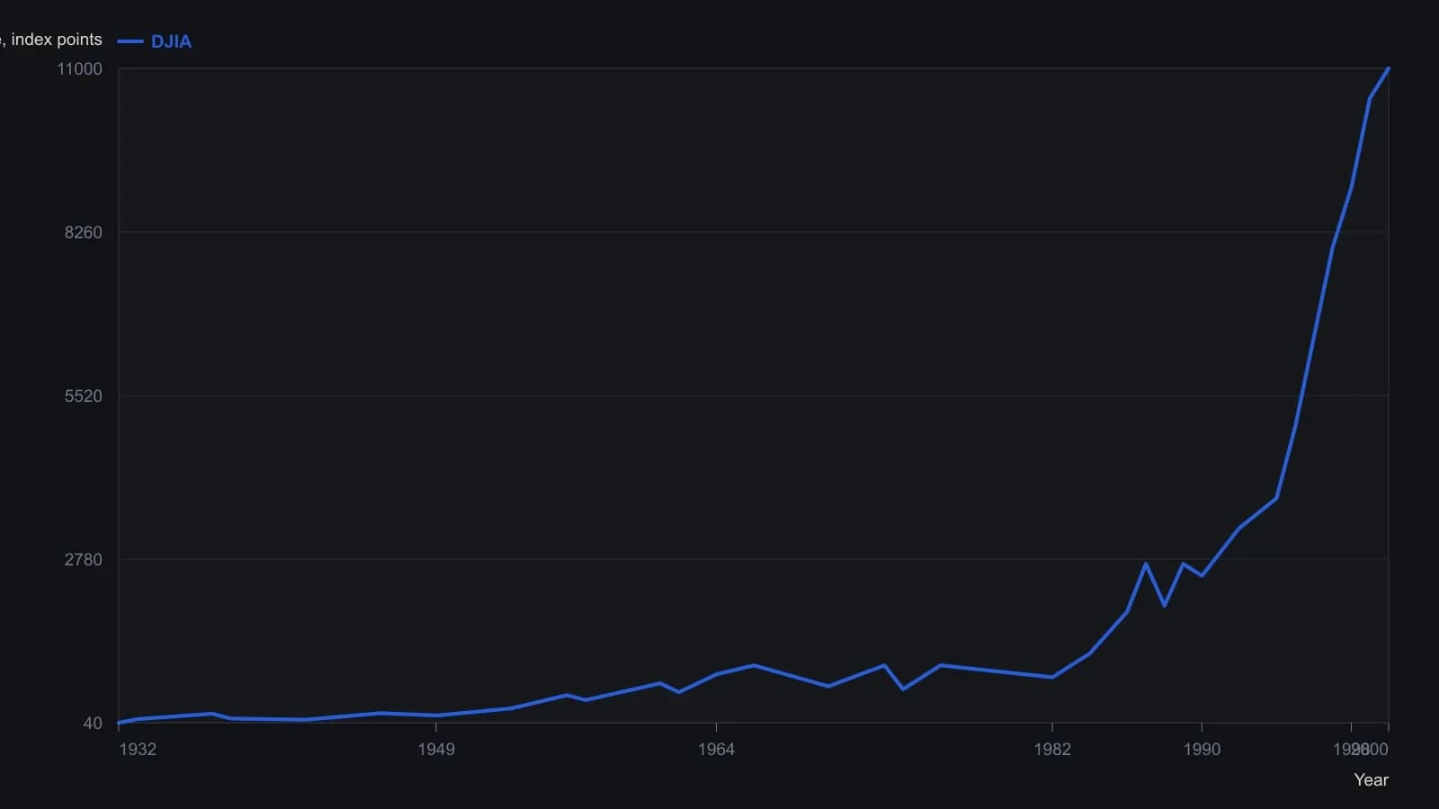This screenshot has height=809, width=1439.
Task: Click the 1990 x-axis year label
Action: click(1202, 750)
